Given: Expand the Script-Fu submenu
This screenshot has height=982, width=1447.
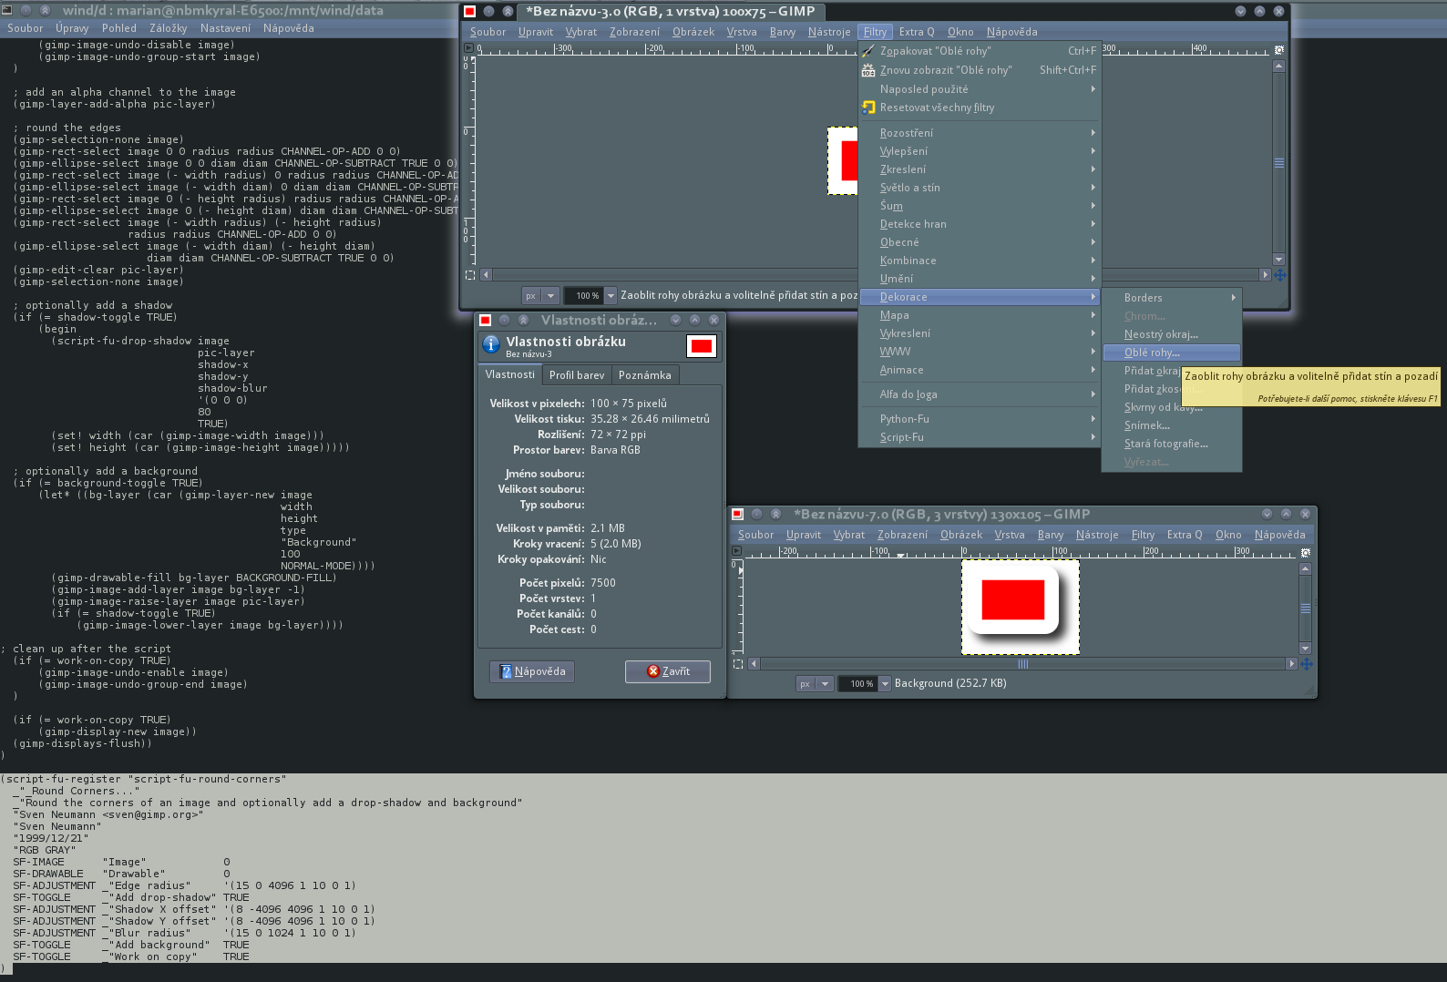Looking at the screenshot, I should coord(980,437).
